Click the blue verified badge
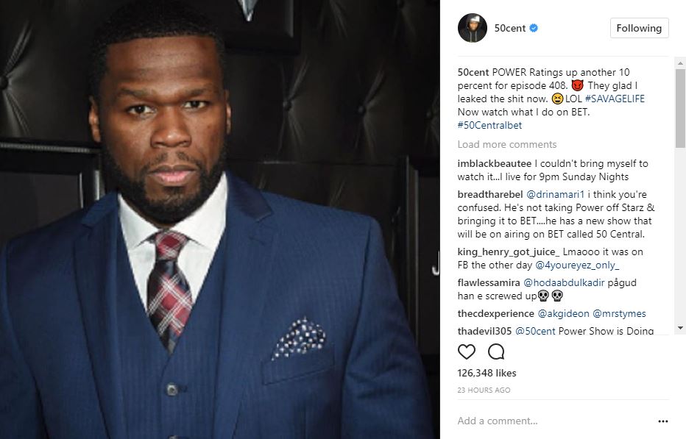This screenshot has height=439, width=686. point(534,28)
